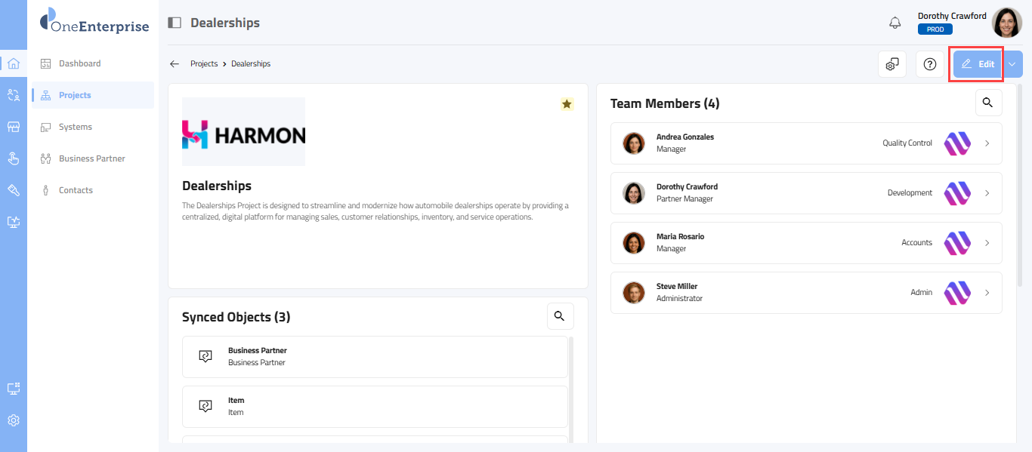Image resolution: width=1032 pixels, height=452 pixels.
Task: Click Projects breadcrumb link
Action: pyautogui.click(x=204, y=64)
